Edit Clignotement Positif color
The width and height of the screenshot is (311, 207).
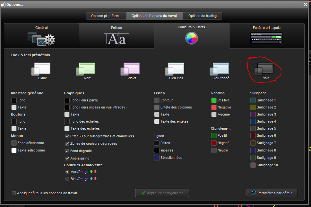pyautogui.click(x=214, y=136)
